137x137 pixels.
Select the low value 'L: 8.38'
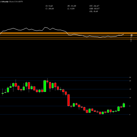(71, 9)
